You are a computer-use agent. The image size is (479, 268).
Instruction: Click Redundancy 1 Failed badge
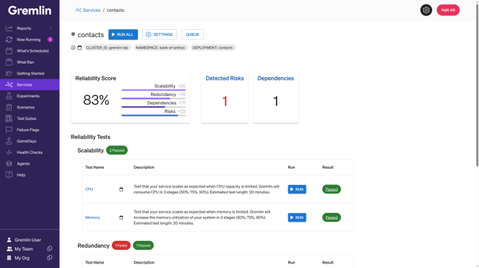[x=121, y=245]
